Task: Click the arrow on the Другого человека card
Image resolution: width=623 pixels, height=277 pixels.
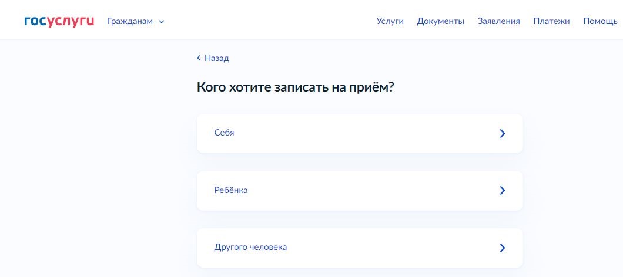Action: (x=502, y=248)
